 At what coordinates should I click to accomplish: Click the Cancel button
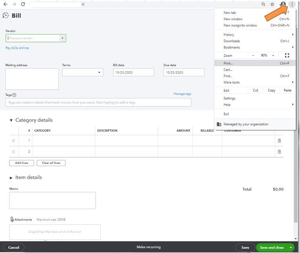[14, 247]
